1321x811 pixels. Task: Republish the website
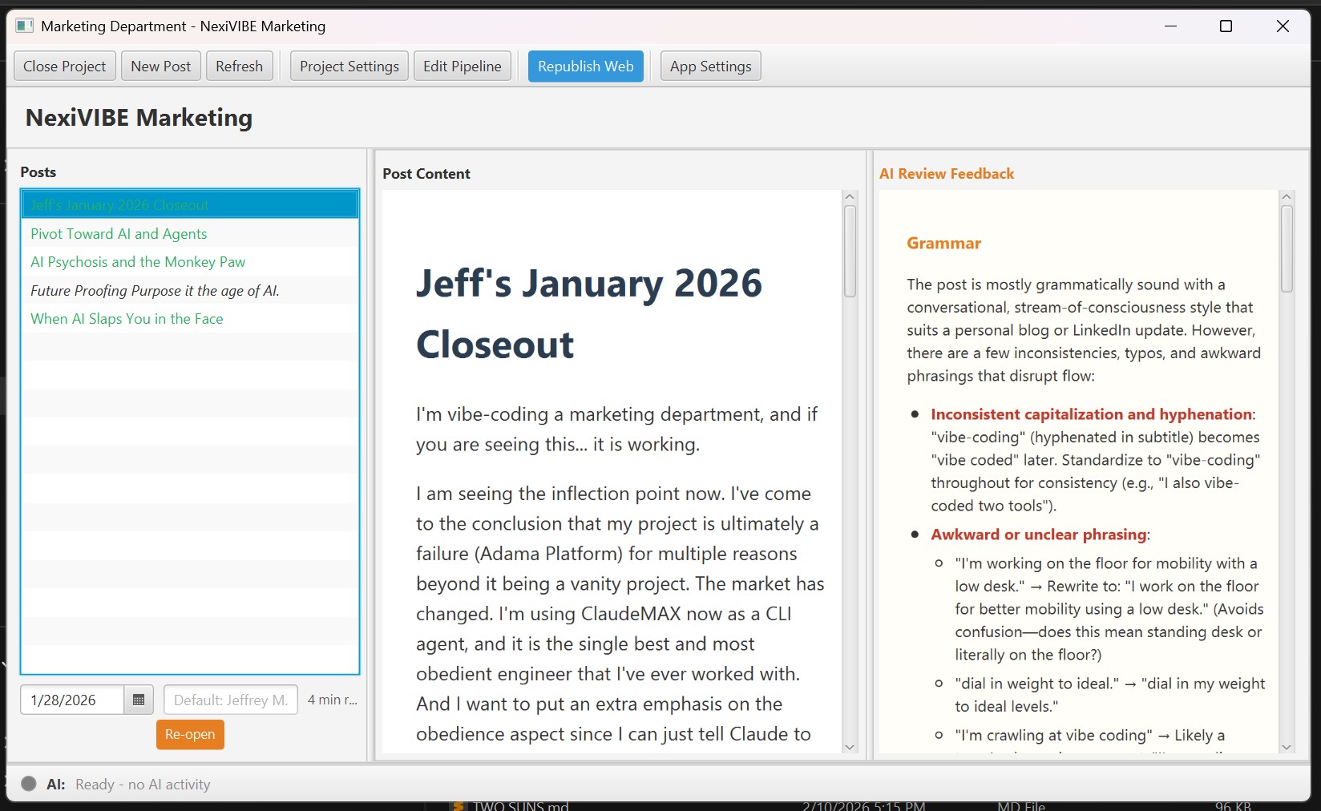pyautogui.click(x=585, y=66)
